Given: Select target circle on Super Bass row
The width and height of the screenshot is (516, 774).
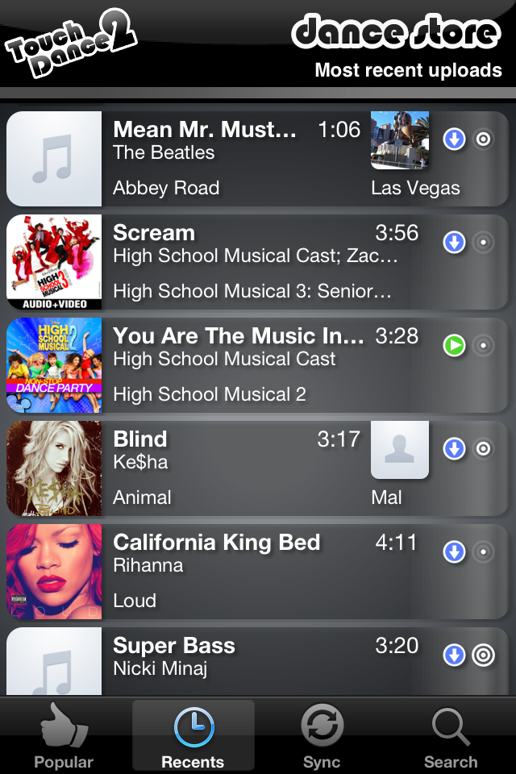Looking at the screenshot, I should point(483,655).
